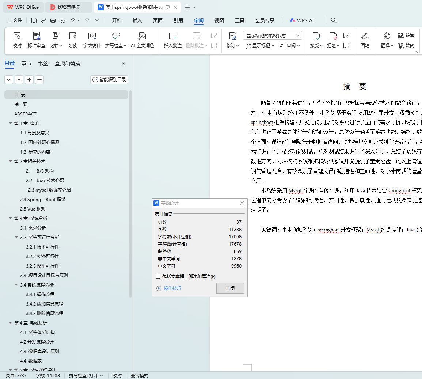Viewport: 422px width, 379px height.
Task: Click the 修订 track changes icon
Action: 232,36
